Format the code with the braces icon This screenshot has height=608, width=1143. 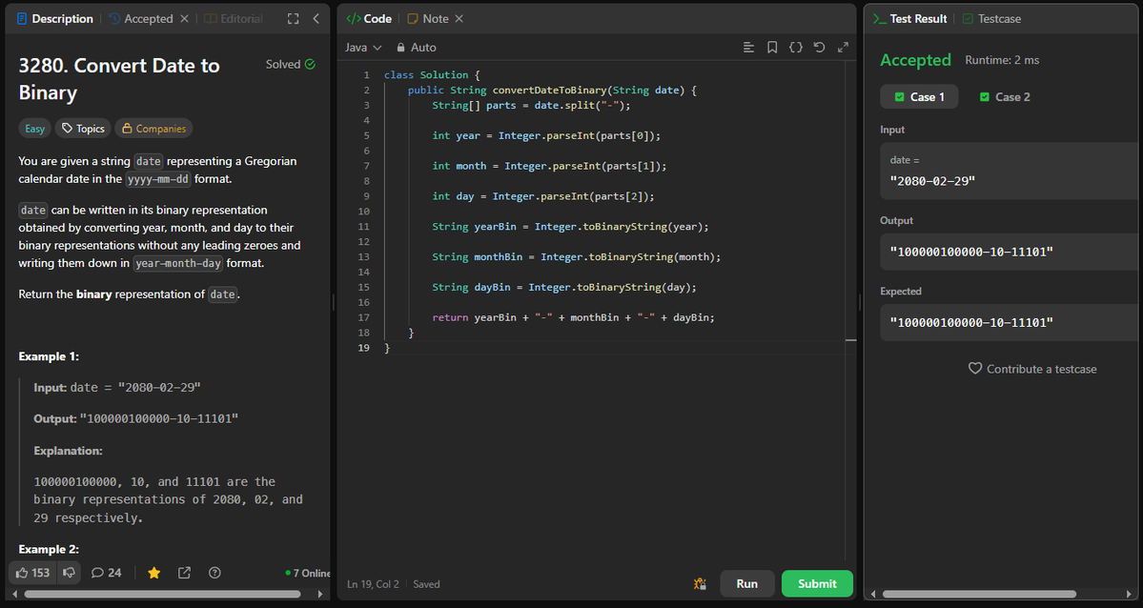click(x=796, y=47)
